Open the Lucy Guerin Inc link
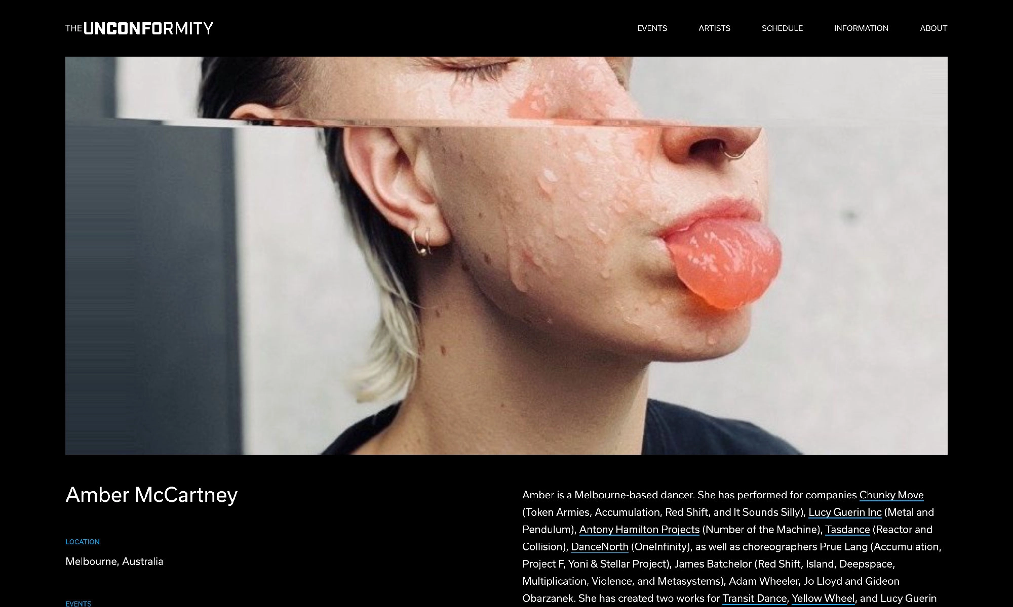The height and width of the screenshot is (607, 1013). [x=845, y=512]
